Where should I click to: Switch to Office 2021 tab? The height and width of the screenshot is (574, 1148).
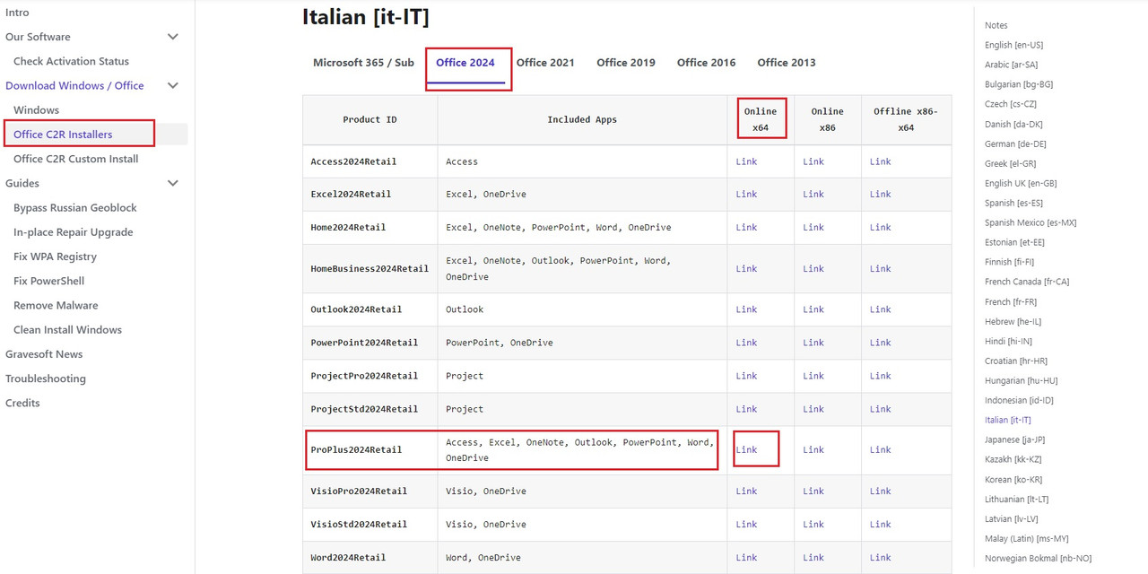(545, 63)
